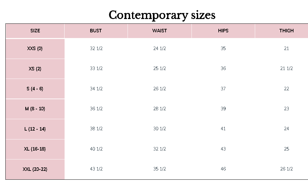Click the S (4 - 6) size label
Image resolution: width=308 pixels, height=187 pixels.
coord(35,89)
